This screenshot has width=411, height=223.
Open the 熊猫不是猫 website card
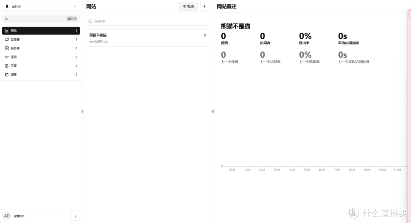147,38
